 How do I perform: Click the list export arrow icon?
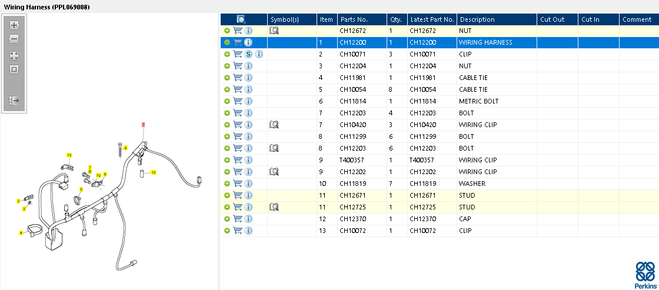point(14,101)
